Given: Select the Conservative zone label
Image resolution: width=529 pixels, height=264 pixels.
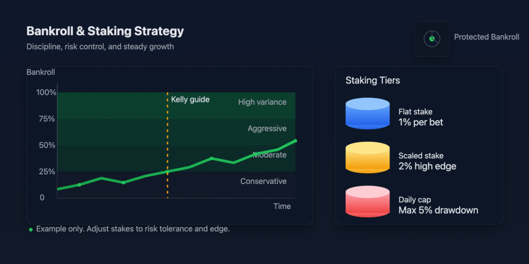Looking at the screenshot, I should pos(263,181).
